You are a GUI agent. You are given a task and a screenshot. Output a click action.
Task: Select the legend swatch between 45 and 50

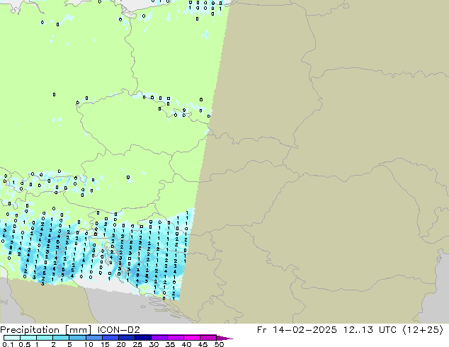click(208, 338)
